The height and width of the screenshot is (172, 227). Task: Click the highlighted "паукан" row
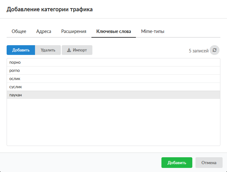(x=113, y=95)
